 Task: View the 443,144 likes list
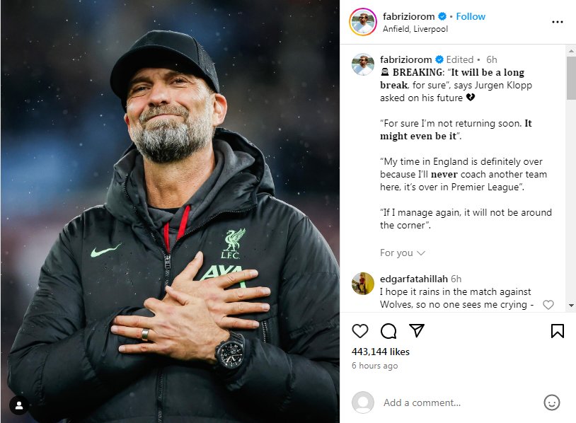pyautogui.click(x=381, y=352)
